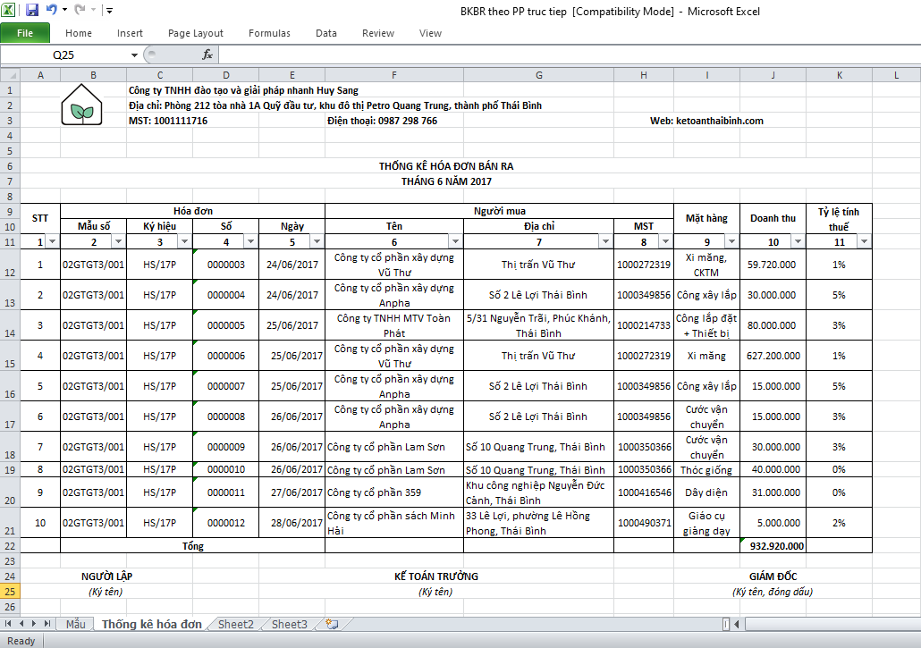Select the revenue cell 627.200.000

click(x=773, y=356)
